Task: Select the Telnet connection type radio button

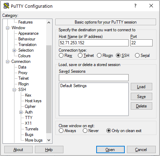Action: [80, 56]
